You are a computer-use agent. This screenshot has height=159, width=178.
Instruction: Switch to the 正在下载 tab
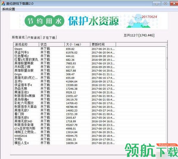tap(49, 38)
